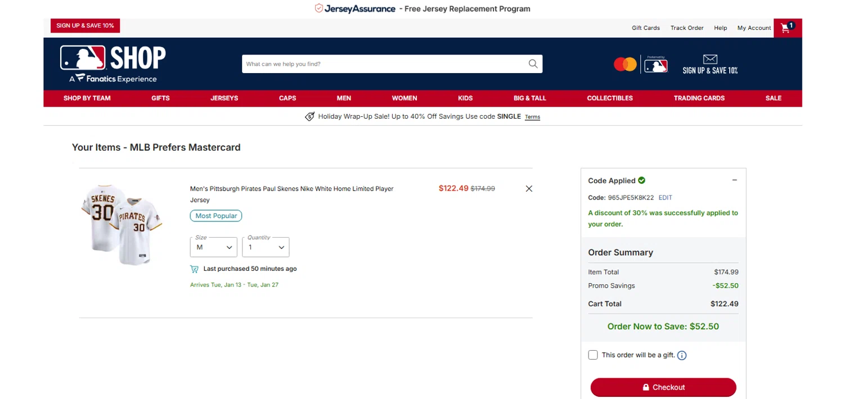Click the JerseyAssurance shield logo
Viewport: 844px width, 399px height.
pyautogui.click(x=318, y=8)
